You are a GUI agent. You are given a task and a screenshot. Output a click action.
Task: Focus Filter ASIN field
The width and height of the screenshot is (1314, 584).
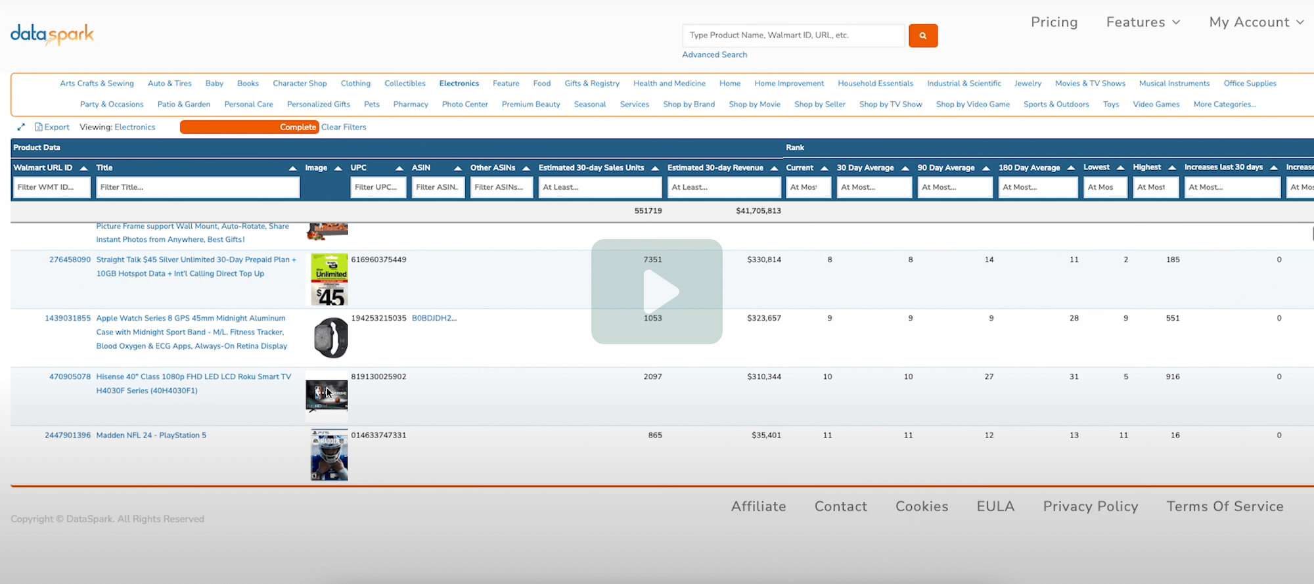click(438, 187)
